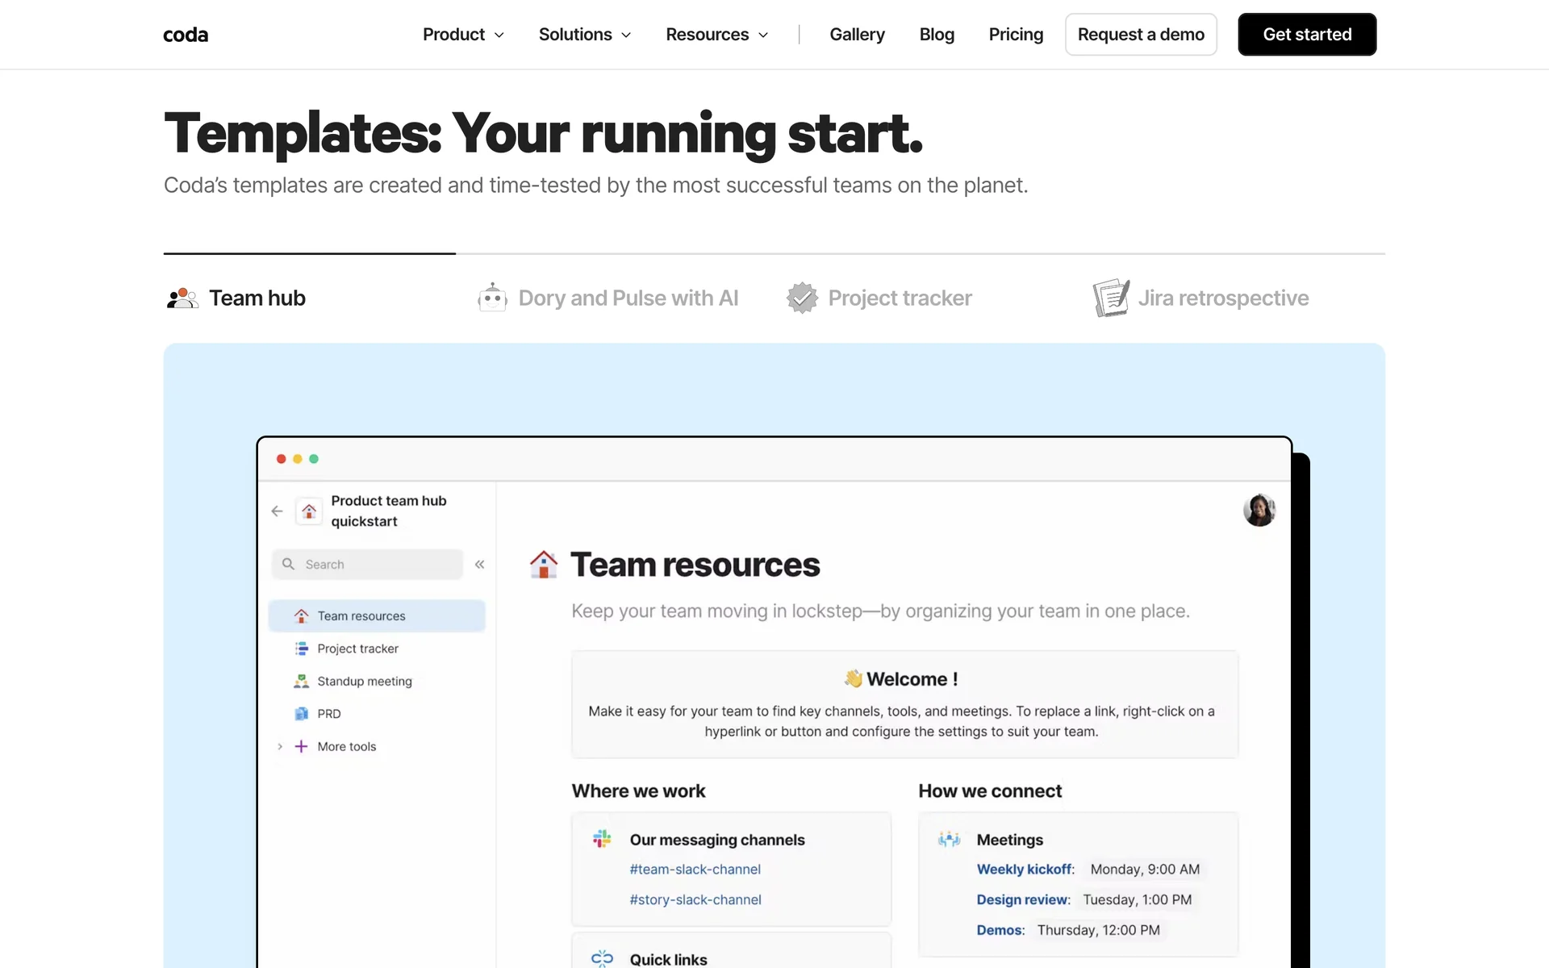Click the Project tracker checkmark badge icon
The height and width of the screenshot is (968, 1549).
(x=802, y=298)
